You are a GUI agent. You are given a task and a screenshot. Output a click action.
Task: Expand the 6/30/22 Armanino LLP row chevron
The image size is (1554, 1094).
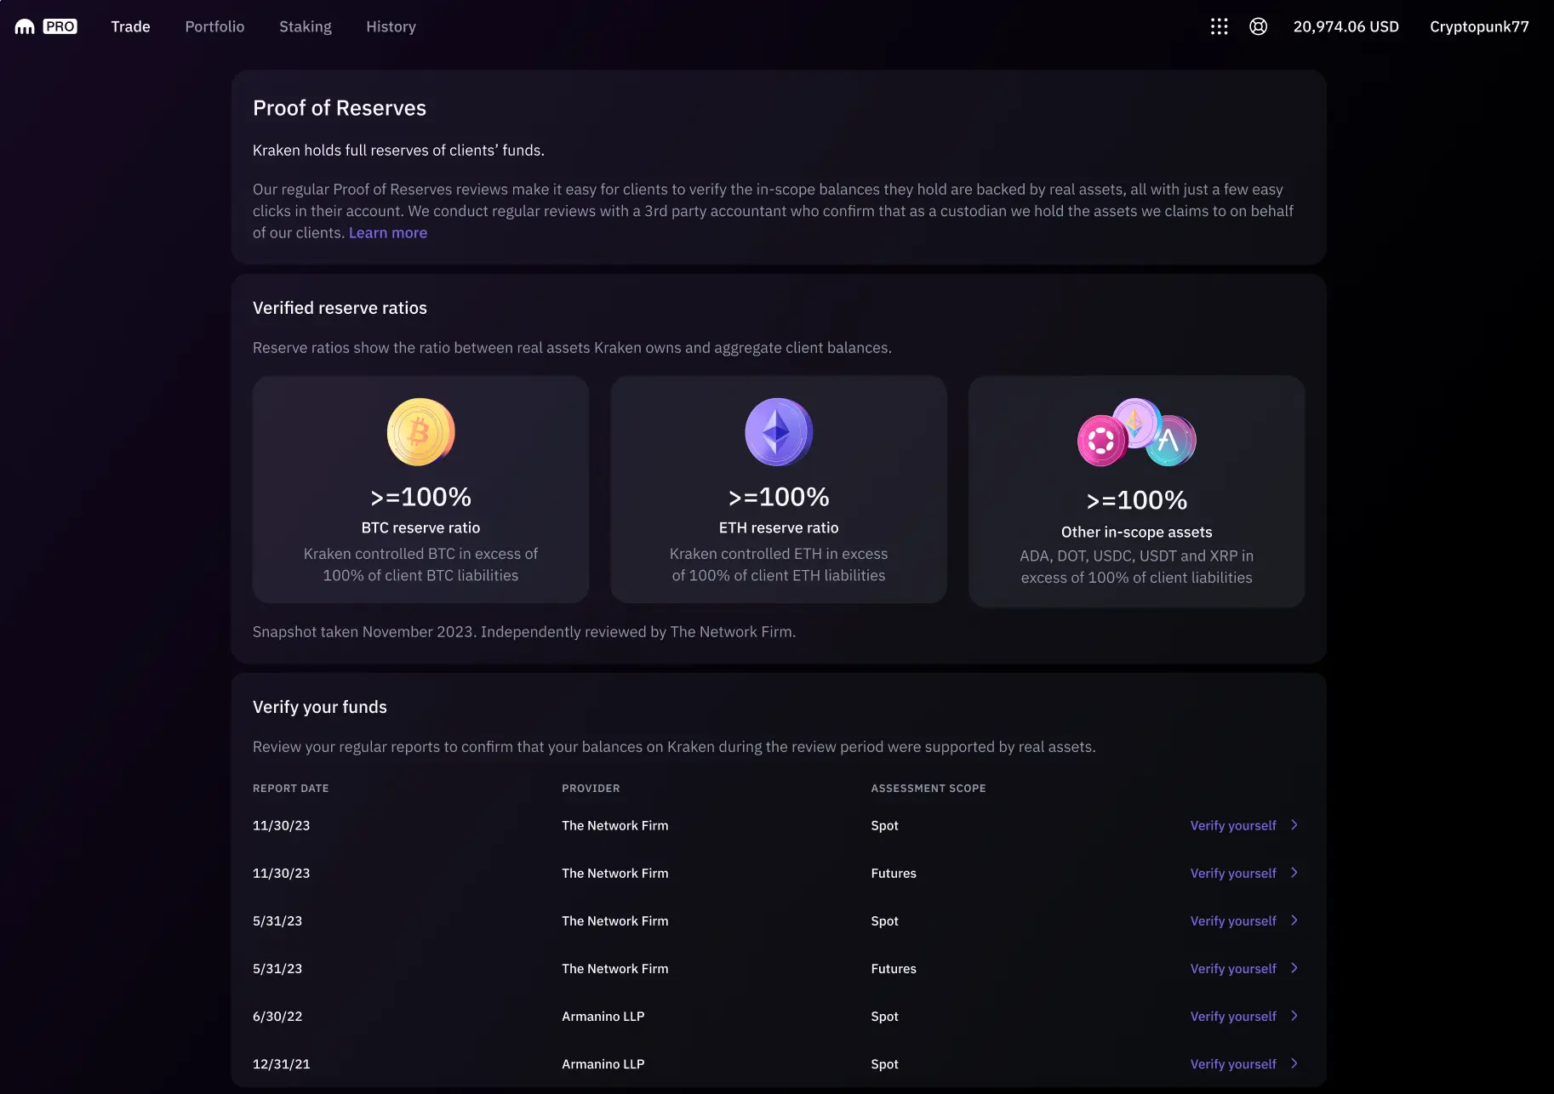(x=1294, y=1016)
